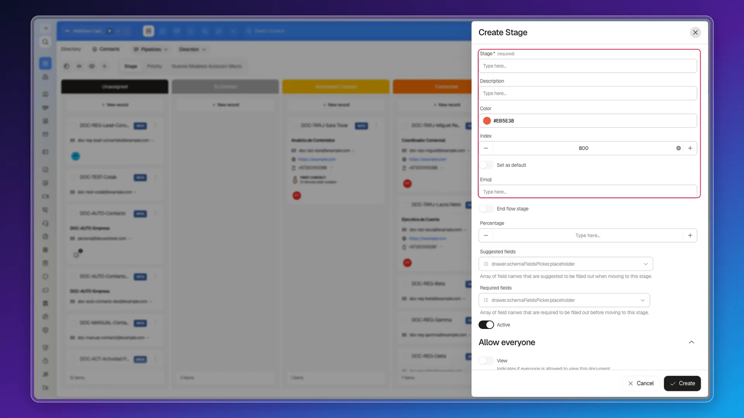Select the Contacts tab in background
This screenshot has width=744, height=418.
[106, 49]
